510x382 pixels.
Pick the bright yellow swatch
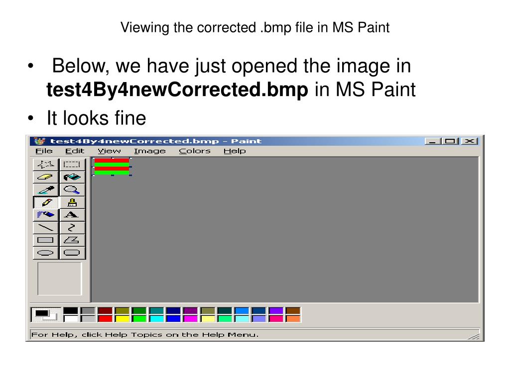(123, 319)
